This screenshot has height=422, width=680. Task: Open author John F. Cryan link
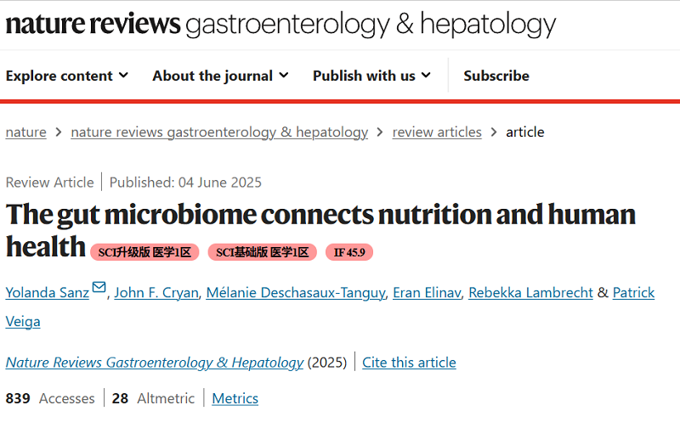[156, 293]
